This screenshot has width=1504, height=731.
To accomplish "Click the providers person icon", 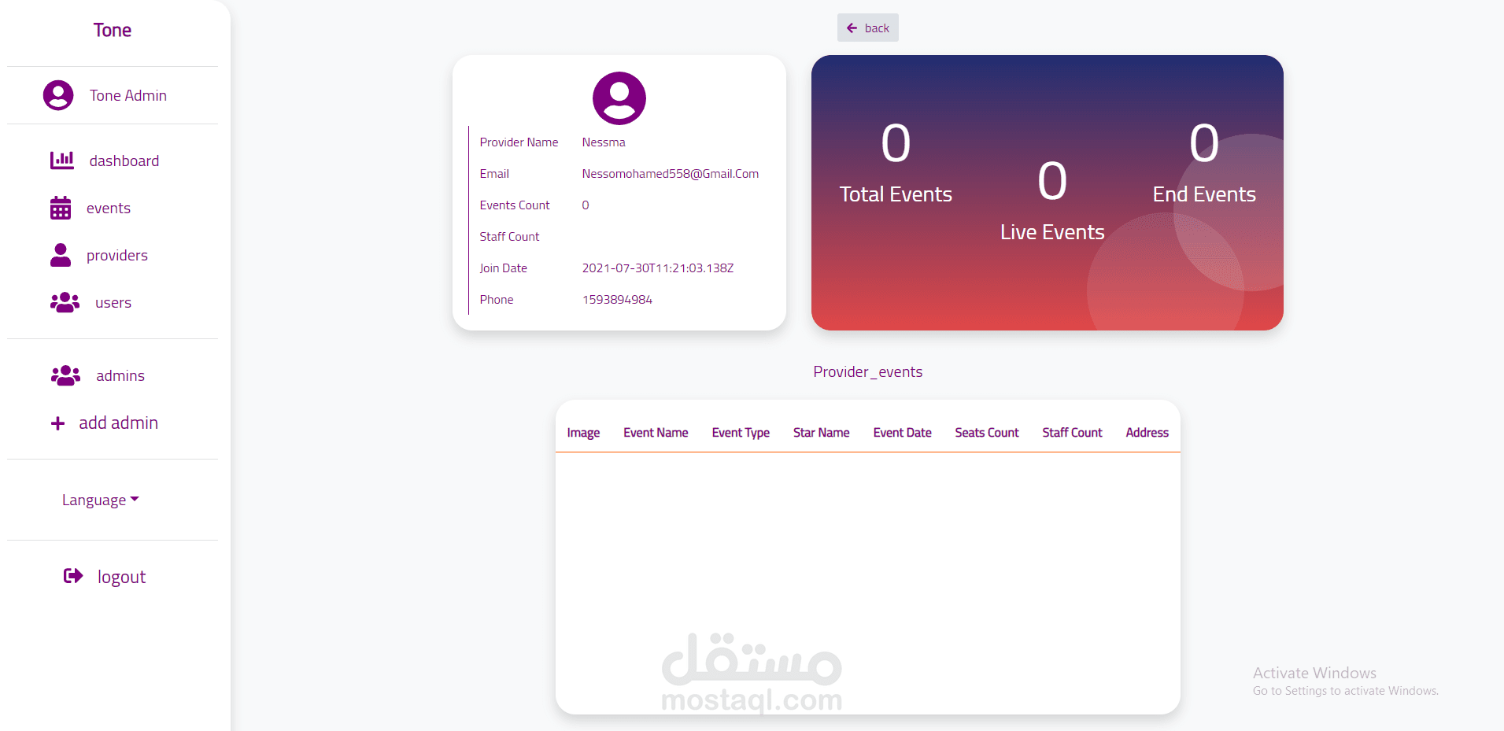I will [61, 255].
